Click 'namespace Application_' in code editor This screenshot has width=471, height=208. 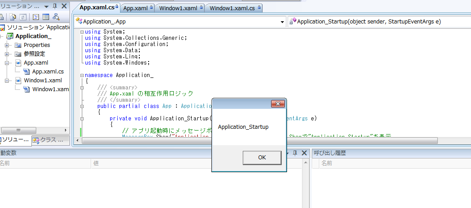[119, 75]
